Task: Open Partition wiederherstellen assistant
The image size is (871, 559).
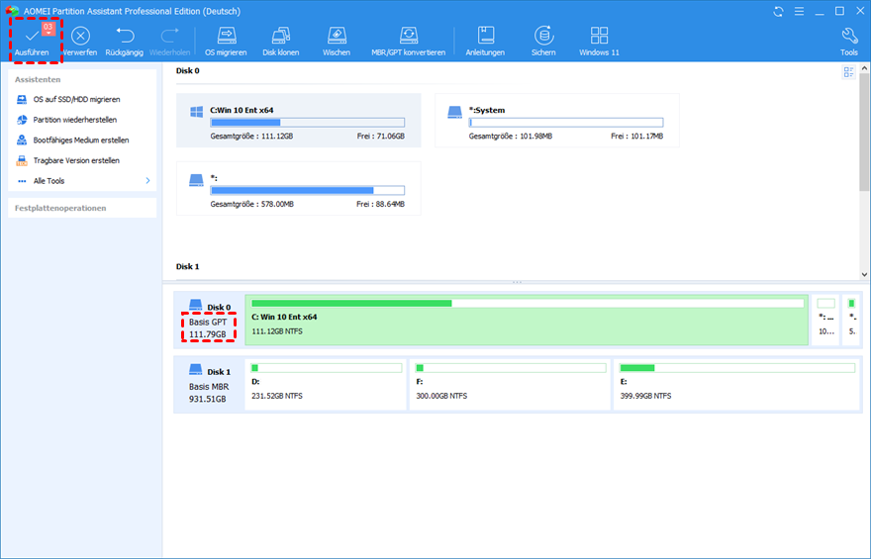Action: pyautogui.click(x=74, y=120)
